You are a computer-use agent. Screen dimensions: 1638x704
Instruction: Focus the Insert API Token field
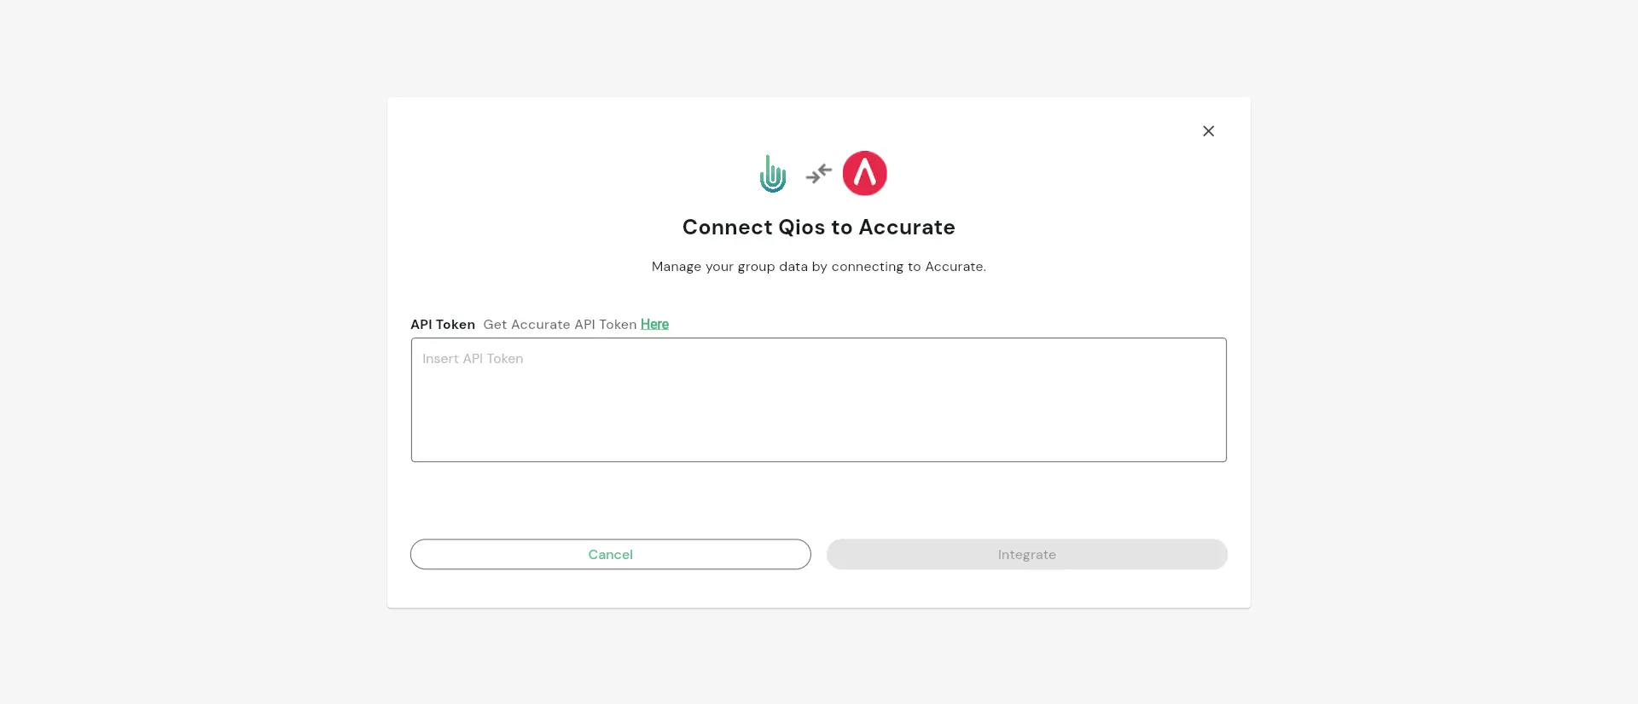[x=818, y=400]
